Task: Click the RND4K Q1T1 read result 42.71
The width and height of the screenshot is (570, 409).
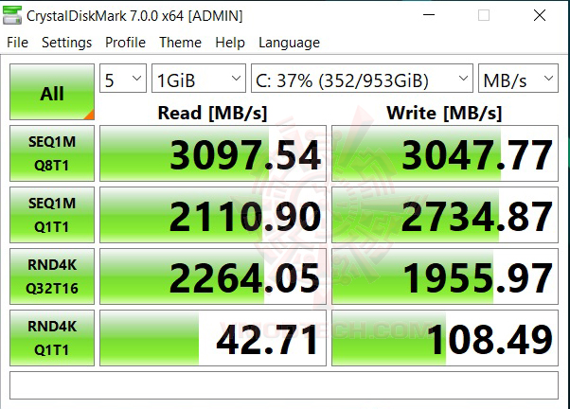Action: pyautogui.click(x=213, y=338)
